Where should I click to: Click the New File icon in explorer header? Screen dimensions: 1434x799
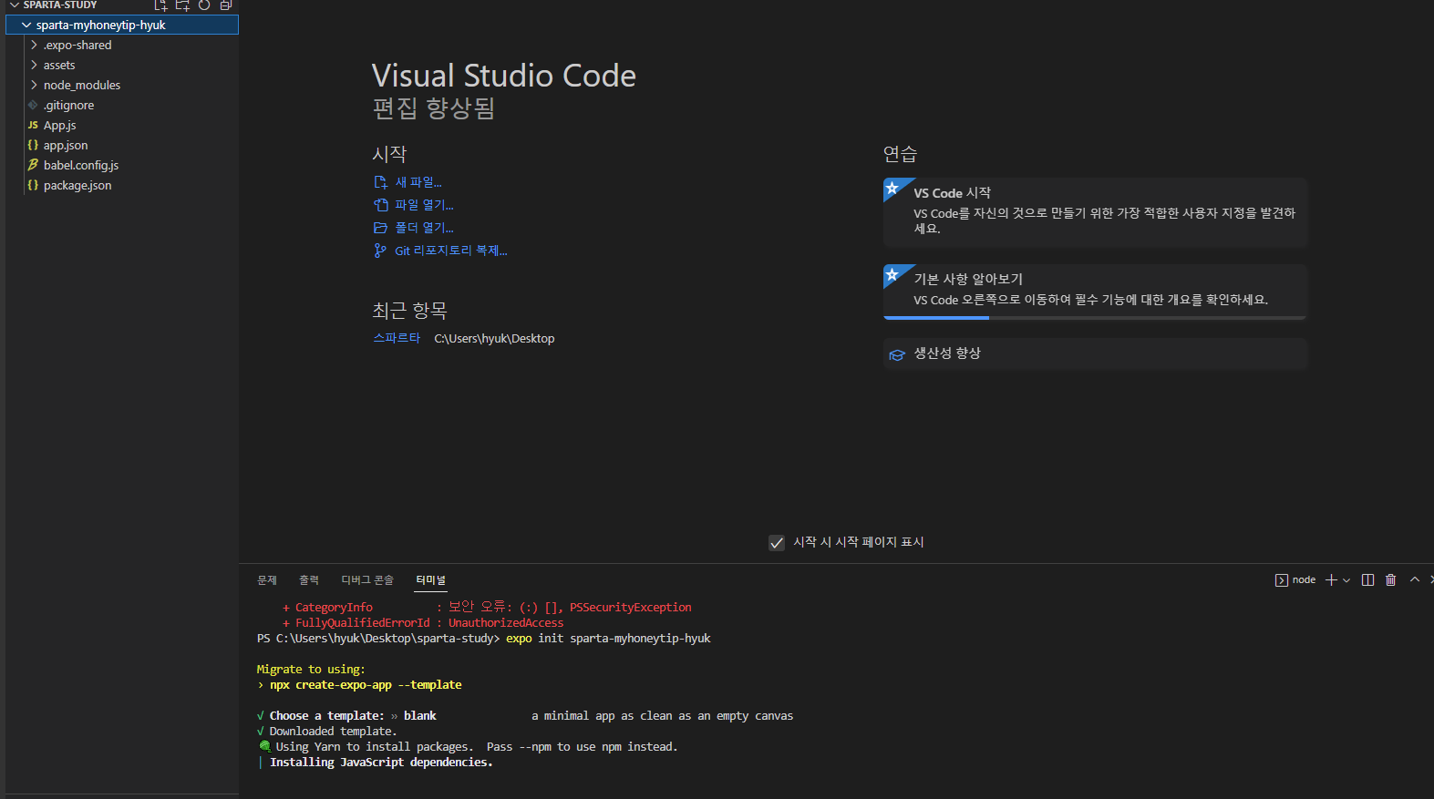coord(161,5)
